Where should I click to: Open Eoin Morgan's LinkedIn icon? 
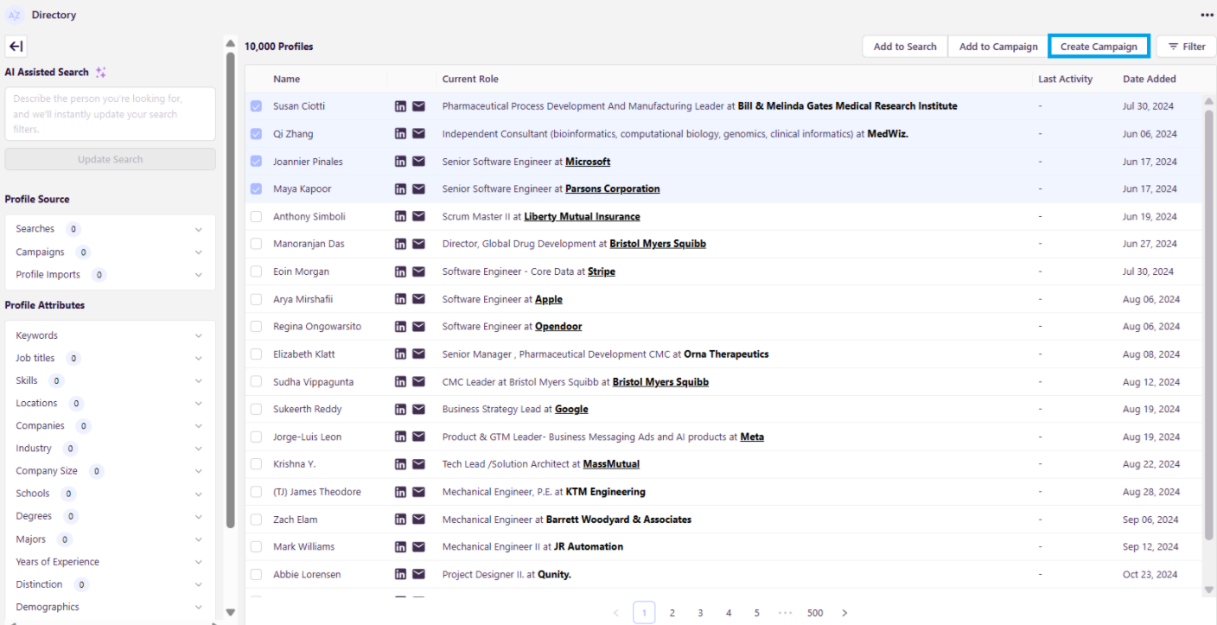click(x=400, y=271)
